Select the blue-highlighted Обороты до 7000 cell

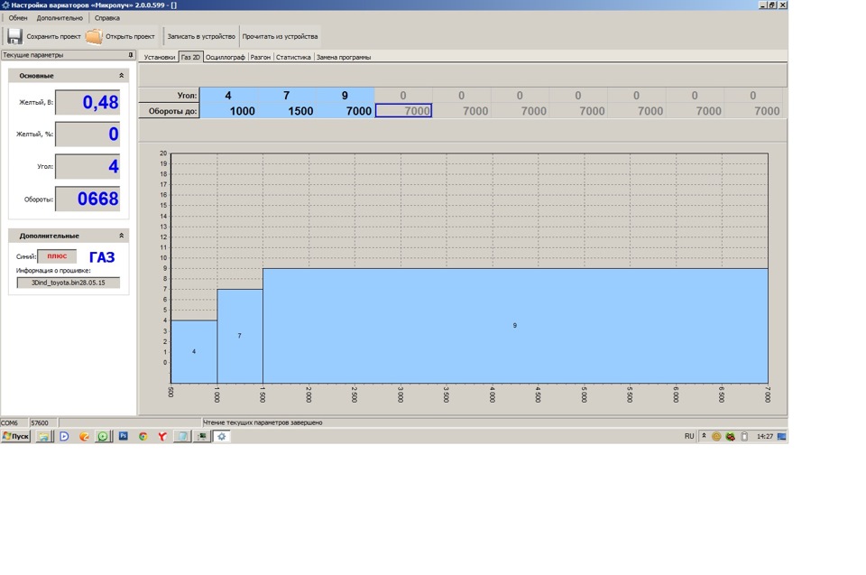pyautogui.click(x=345, y=110)
